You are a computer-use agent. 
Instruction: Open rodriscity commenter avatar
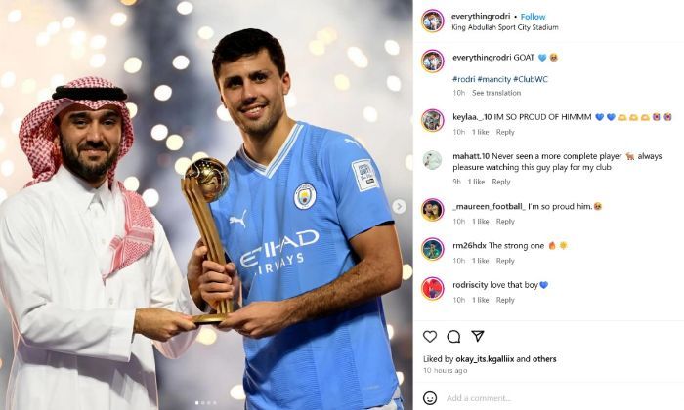(x=432, y=288)
